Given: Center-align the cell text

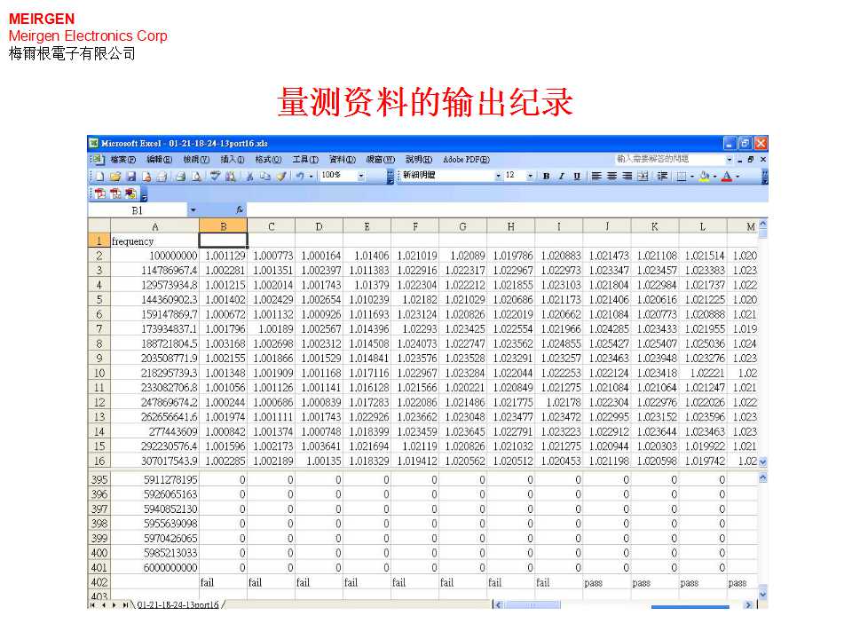Looking at the screenshot, I should click(x=612, y=176).
